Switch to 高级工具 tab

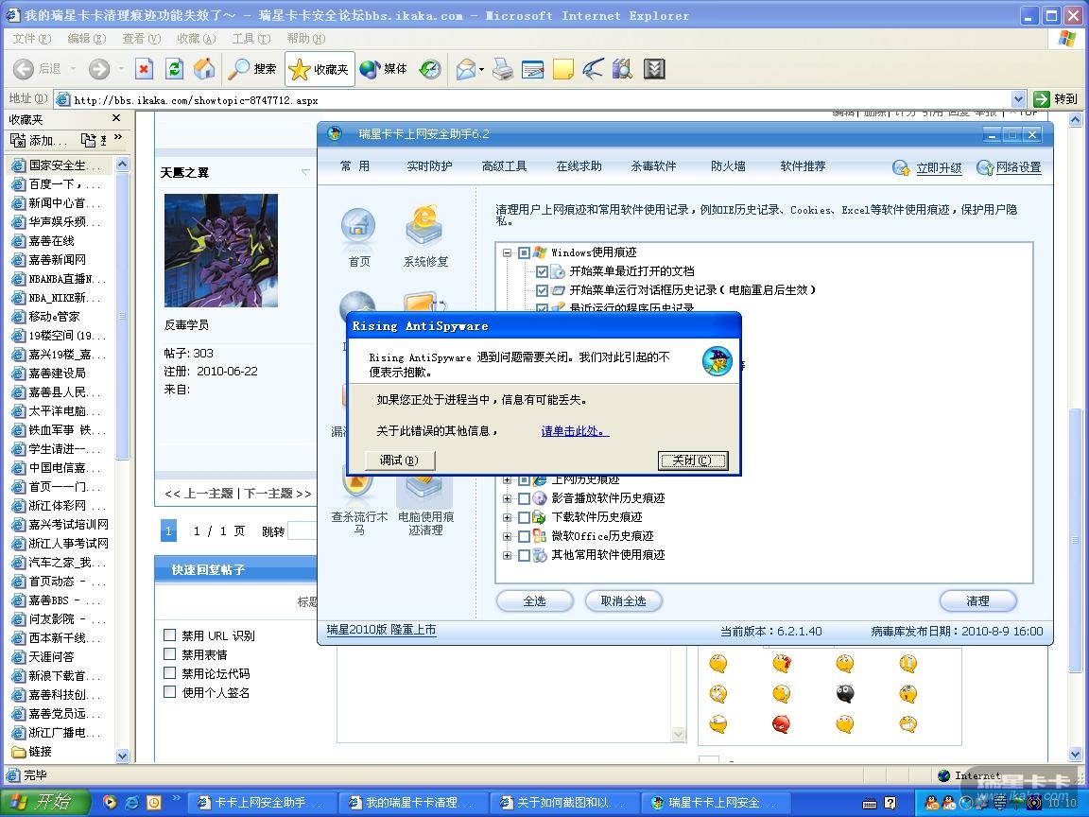[504, 166]
